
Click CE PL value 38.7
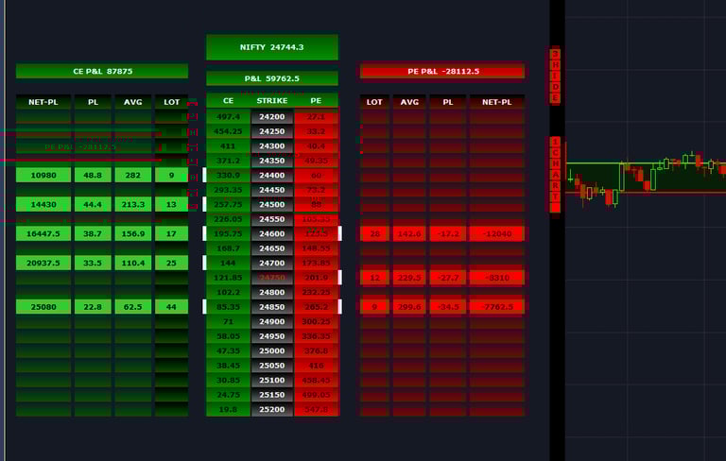(x=93, y=233)
